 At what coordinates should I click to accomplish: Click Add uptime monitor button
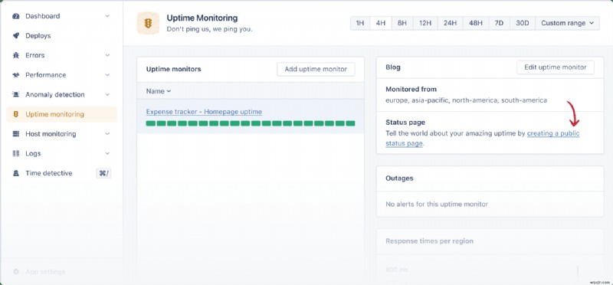click(316, 69)
